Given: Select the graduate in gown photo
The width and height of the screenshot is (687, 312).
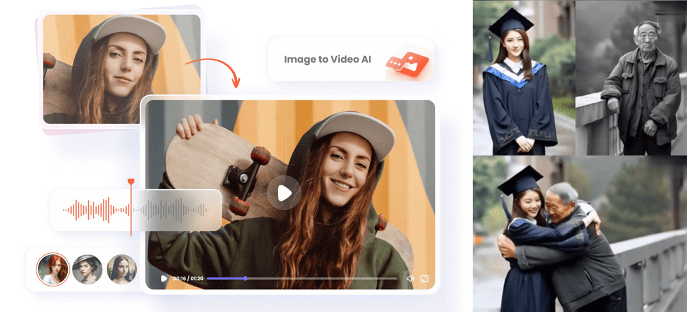Looking at the screenshot, I should click(x=523, y=77).
